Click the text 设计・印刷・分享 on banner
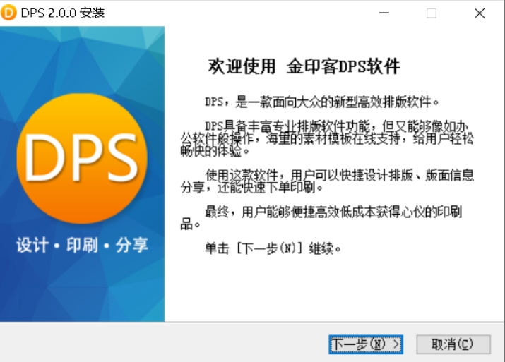505x362 pixels. pos(82,245)
